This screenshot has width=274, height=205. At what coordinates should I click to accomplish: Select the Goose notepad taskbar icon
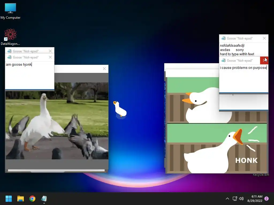point(44,199)
